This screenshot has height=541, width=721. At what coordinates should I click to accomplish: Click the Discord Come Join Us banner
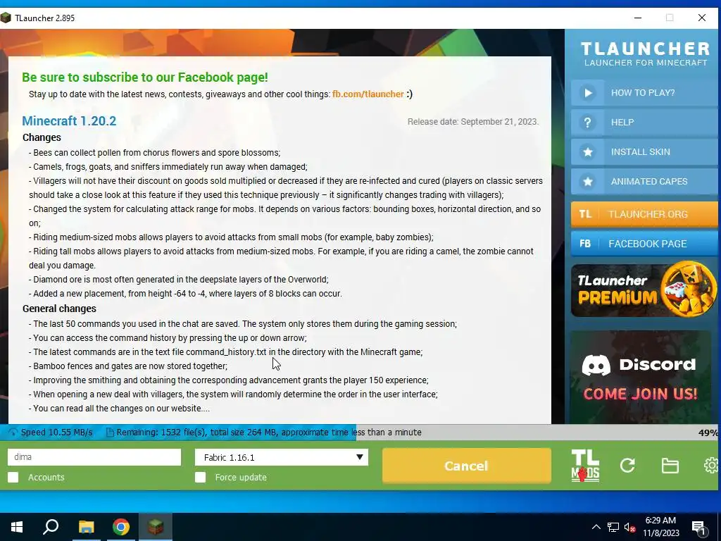(x=641, y=376)
